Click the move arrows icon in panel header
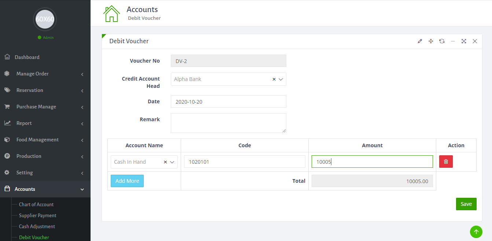This screenshot has width=492, height=241. [x=431, y=41]
